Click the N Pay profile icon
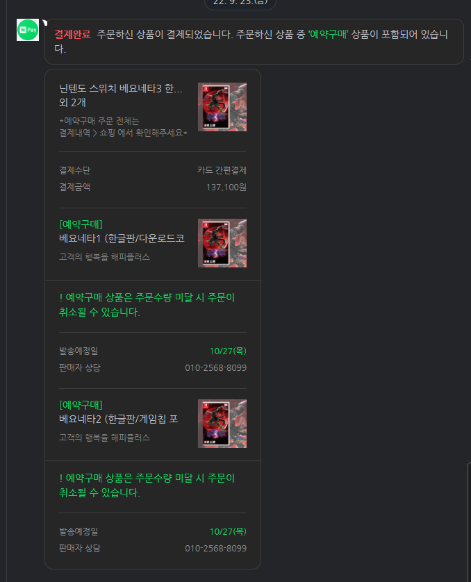Image resolution: width=471 pixels, height=582 pixels. coord(28,30)
